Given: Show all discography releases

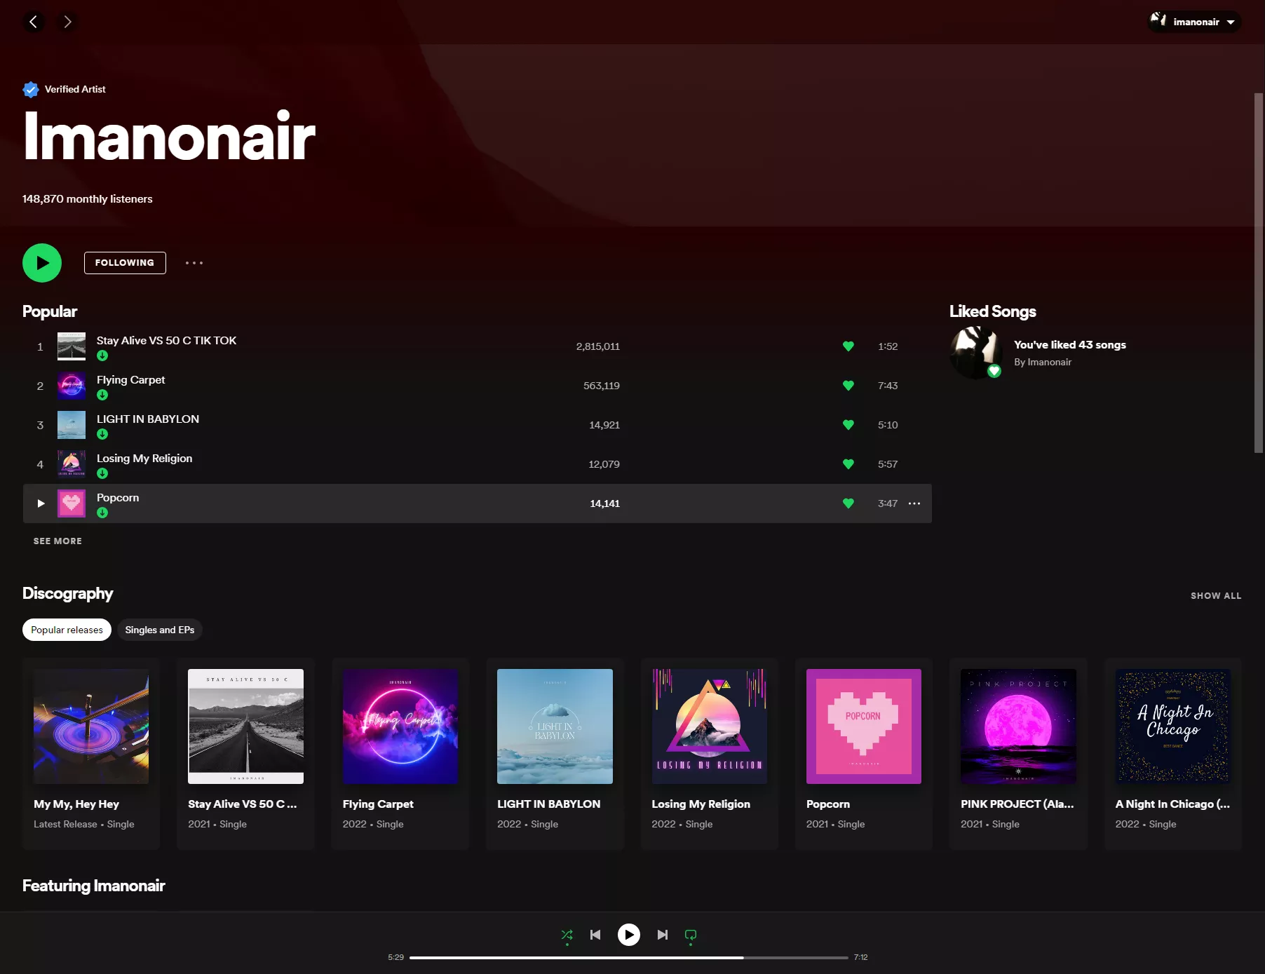Looking at the screenshot, I should click(1216, 595).
